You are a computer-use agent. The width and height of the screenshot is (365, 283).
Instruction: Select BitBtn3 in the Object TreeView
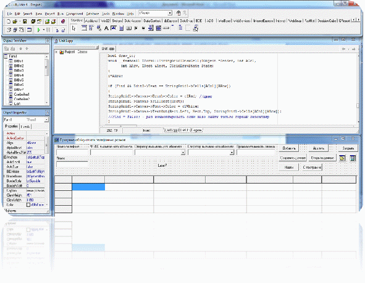(x=19, y=70)
